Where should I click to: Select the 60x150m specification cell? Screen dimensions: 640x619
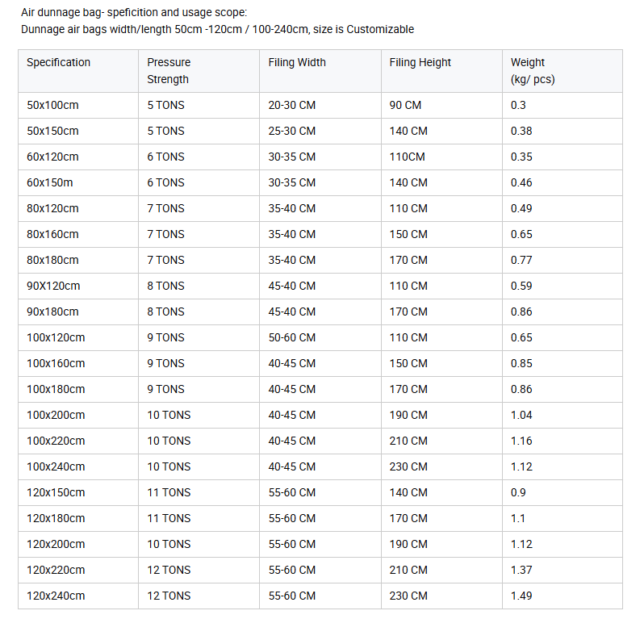pyautogui.click(x=78, y=183)
